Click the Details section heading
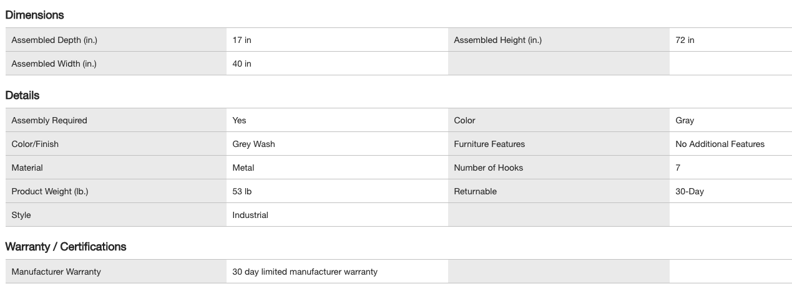The width and height of the screenshot is (792, 284). tap(22, 95)
